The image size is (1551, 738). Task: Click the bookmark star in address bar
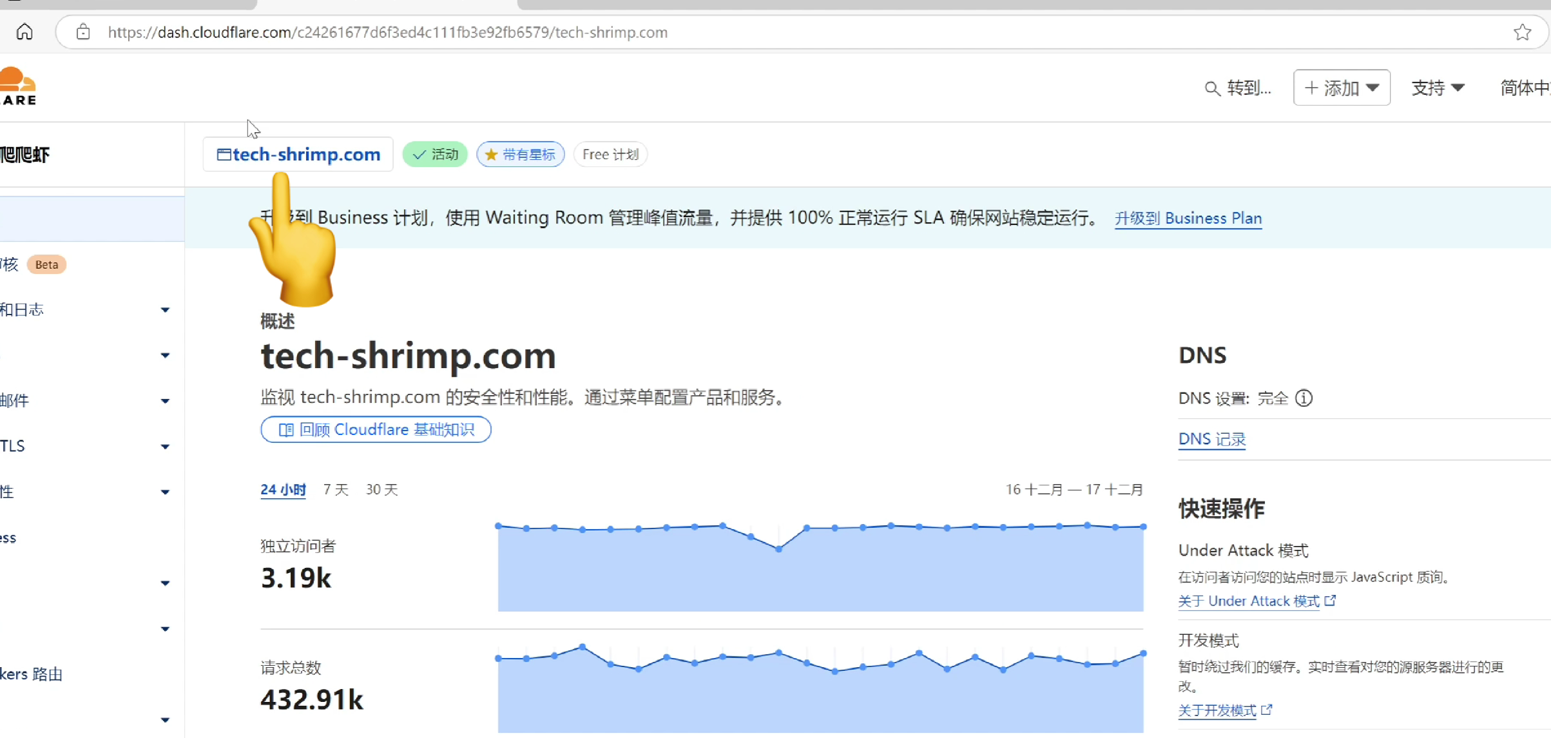point(1522,32)
